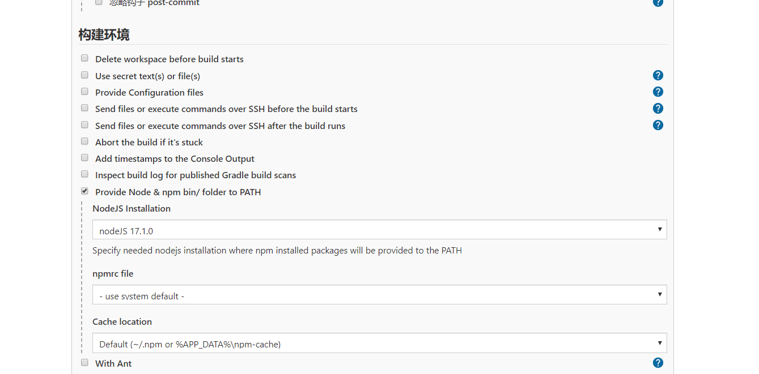Enable Inspect build log for Gradle build scans
759x374 pixels.
pyautogui.click(x=84, y=174)
